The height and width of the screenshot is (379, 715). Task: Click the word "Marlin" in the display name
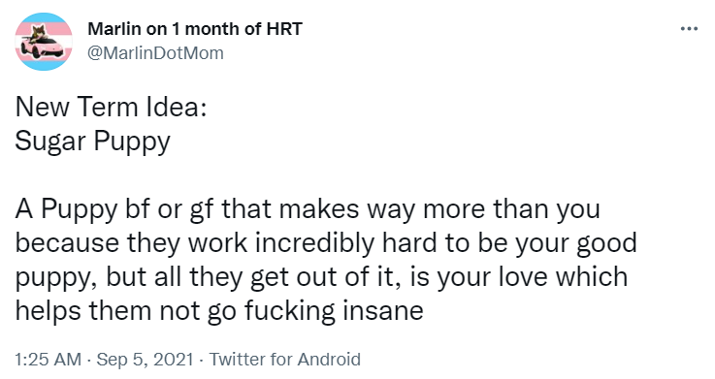click(x=114, y=29)
